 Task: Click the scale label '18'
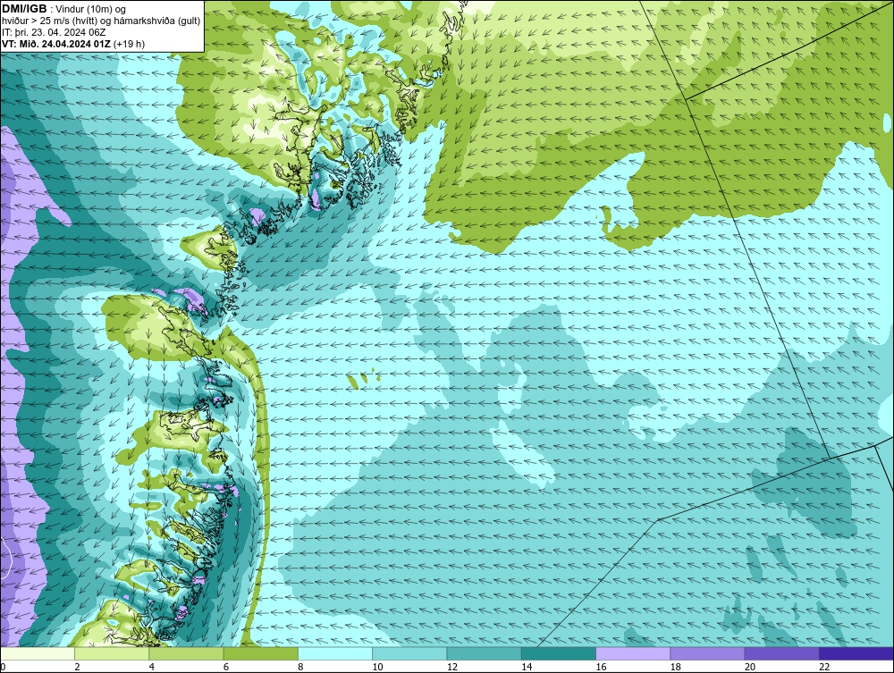pyautogui.click(x=675, y=667)
